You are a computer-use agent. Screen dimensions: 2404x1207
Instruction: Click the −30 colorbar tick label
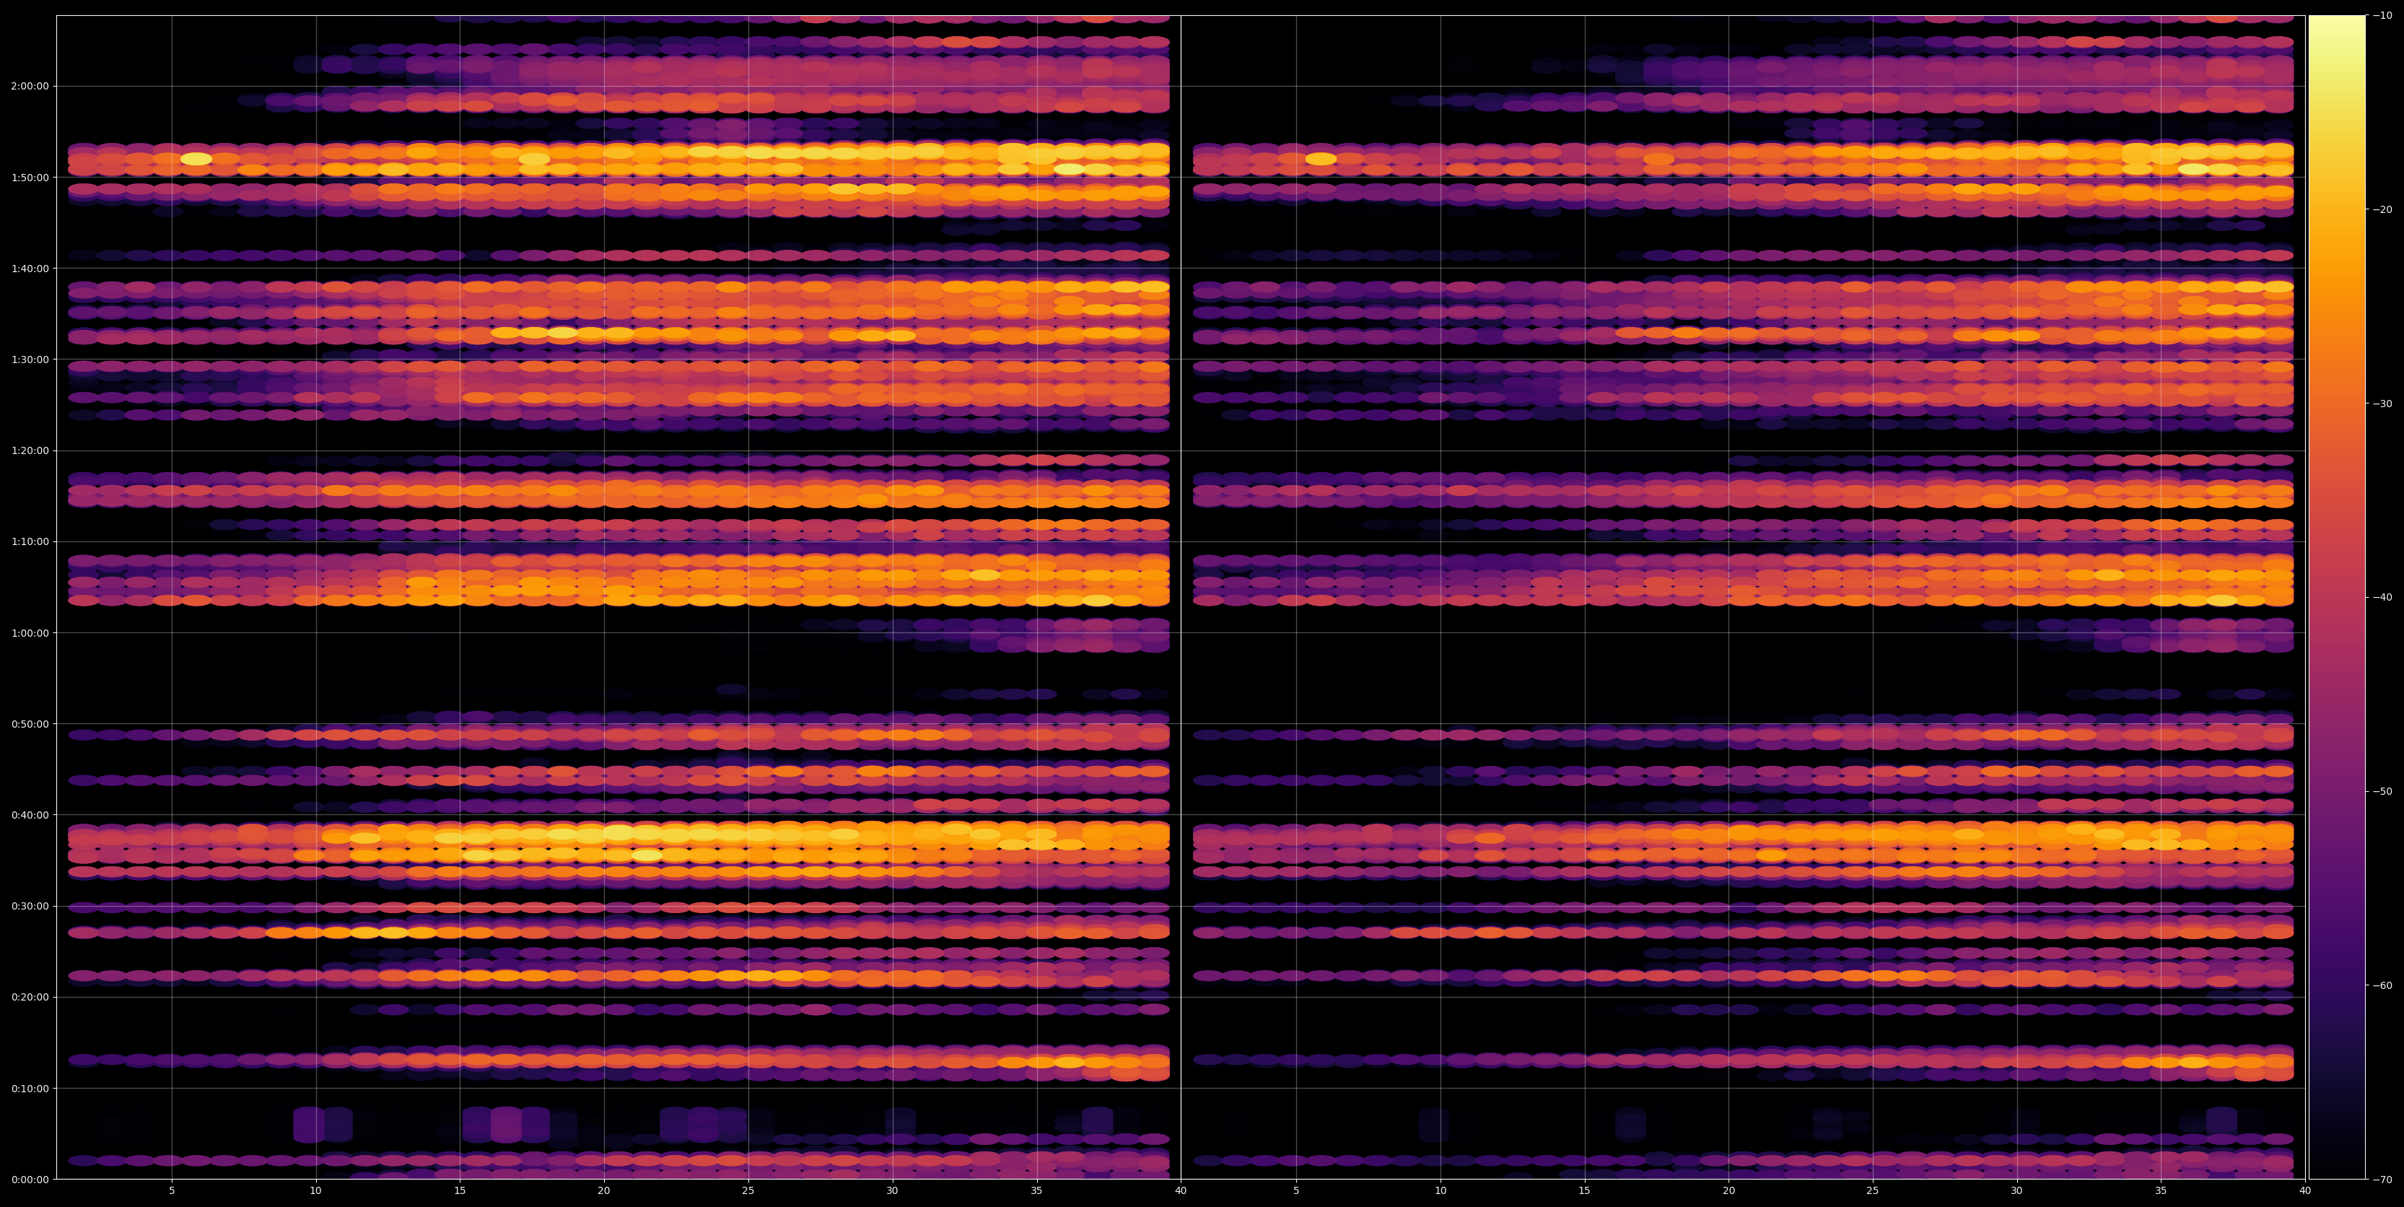tap(2382, 404)
